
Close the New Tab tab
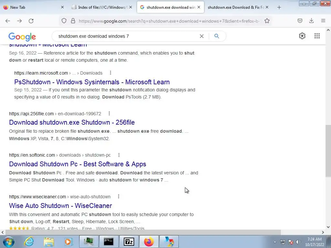62,7
